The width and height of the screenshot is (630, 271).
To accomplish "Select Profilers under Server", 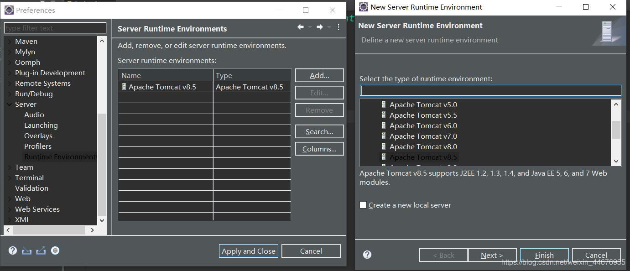I will 38,146.
